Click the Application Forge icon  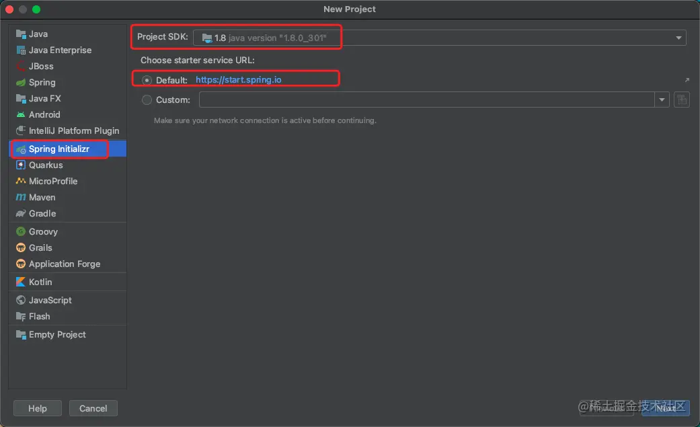point(21,264)
